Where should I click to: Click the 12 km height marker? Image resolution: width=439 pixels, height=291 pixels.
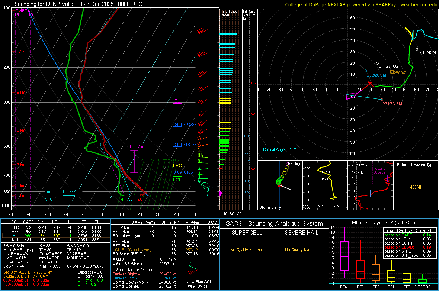click(x=22, y=52)
